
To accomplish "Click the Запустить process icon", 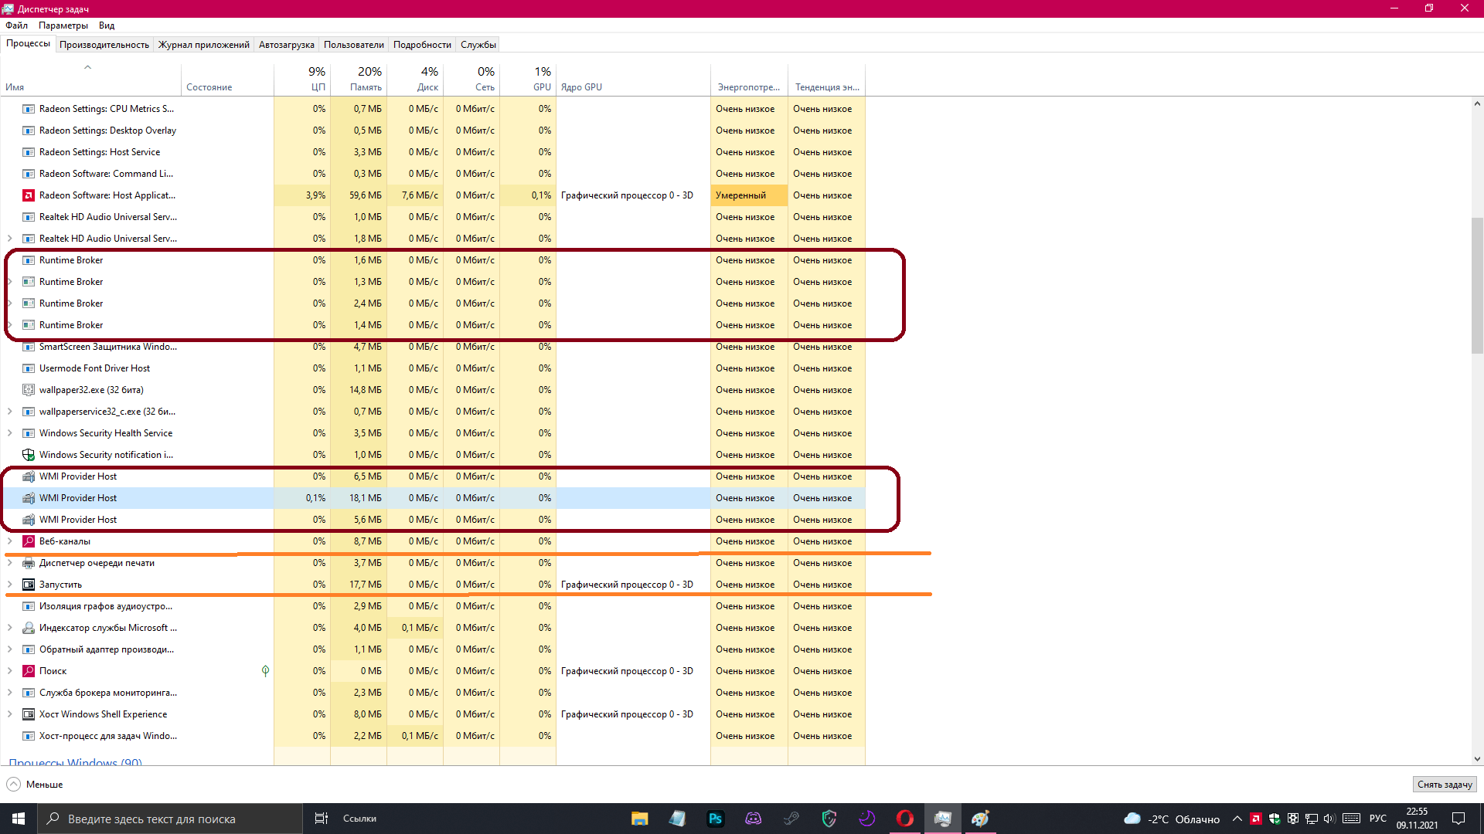I will point(29,585).
